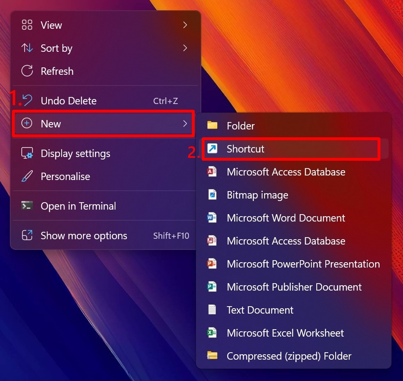The image size is (403, 381).
Task: Create a new Folder
Action: coord(241,126)
